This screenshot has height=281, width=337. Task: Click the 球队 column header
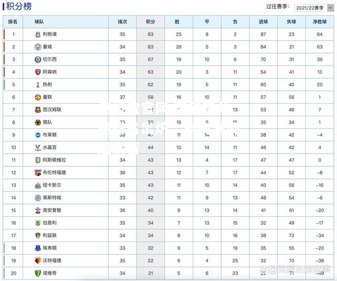point(39,22)
